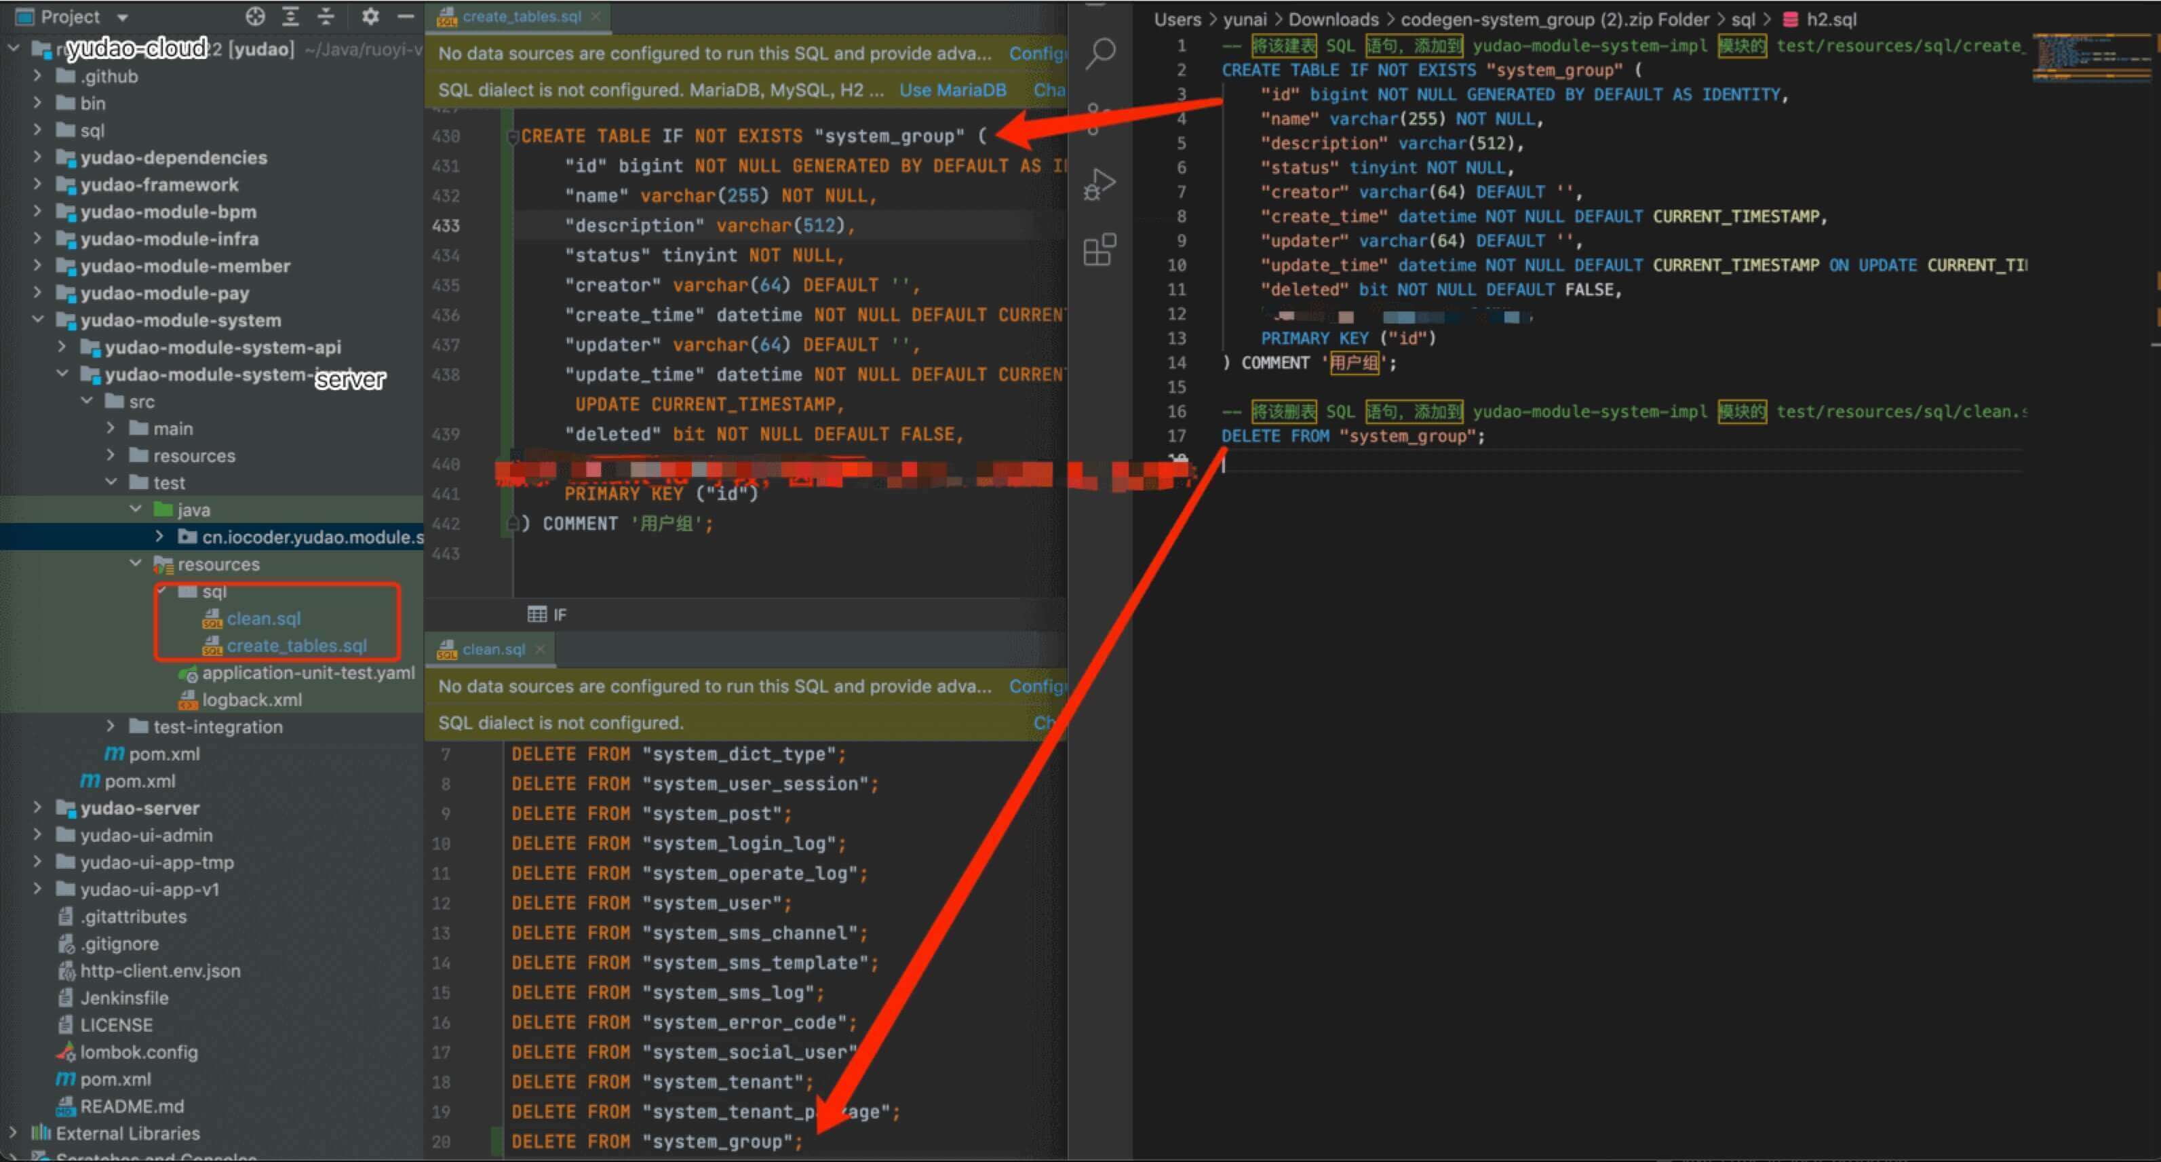This screenshot has width=2161, height=1162.
Task: Click the Select Opened File locate icon
Action: pos(255,16)
